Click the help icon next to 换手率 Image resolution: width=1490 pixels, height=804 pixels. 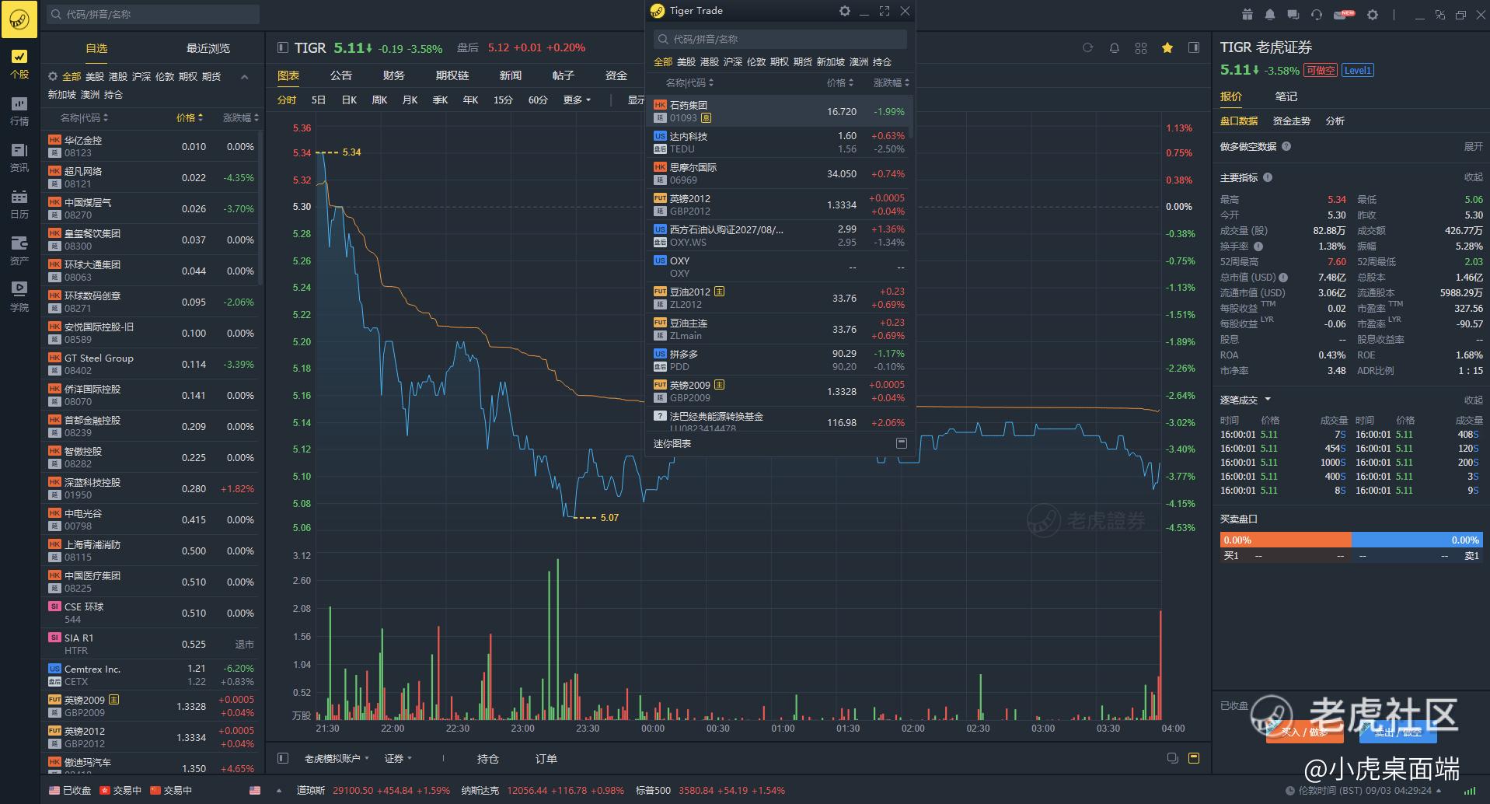click(x=1258, y=246)
